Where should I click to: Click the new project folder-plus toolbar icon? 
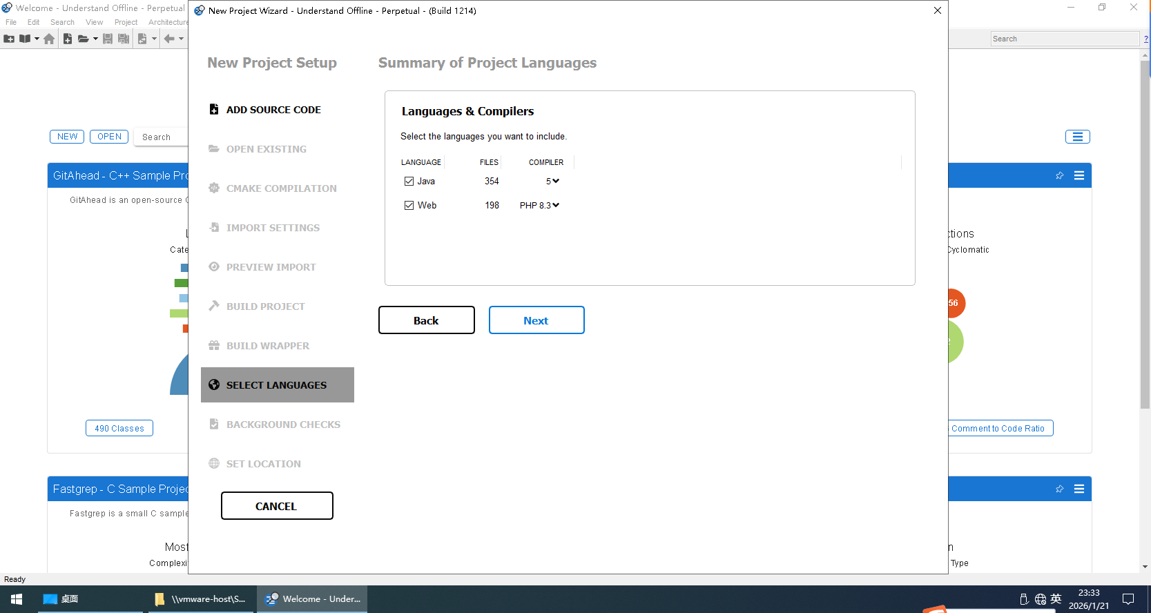click(9, 39)
